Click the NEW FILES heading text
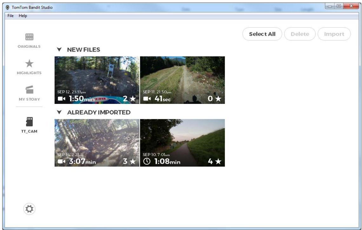362x230 pixels. 84,49
